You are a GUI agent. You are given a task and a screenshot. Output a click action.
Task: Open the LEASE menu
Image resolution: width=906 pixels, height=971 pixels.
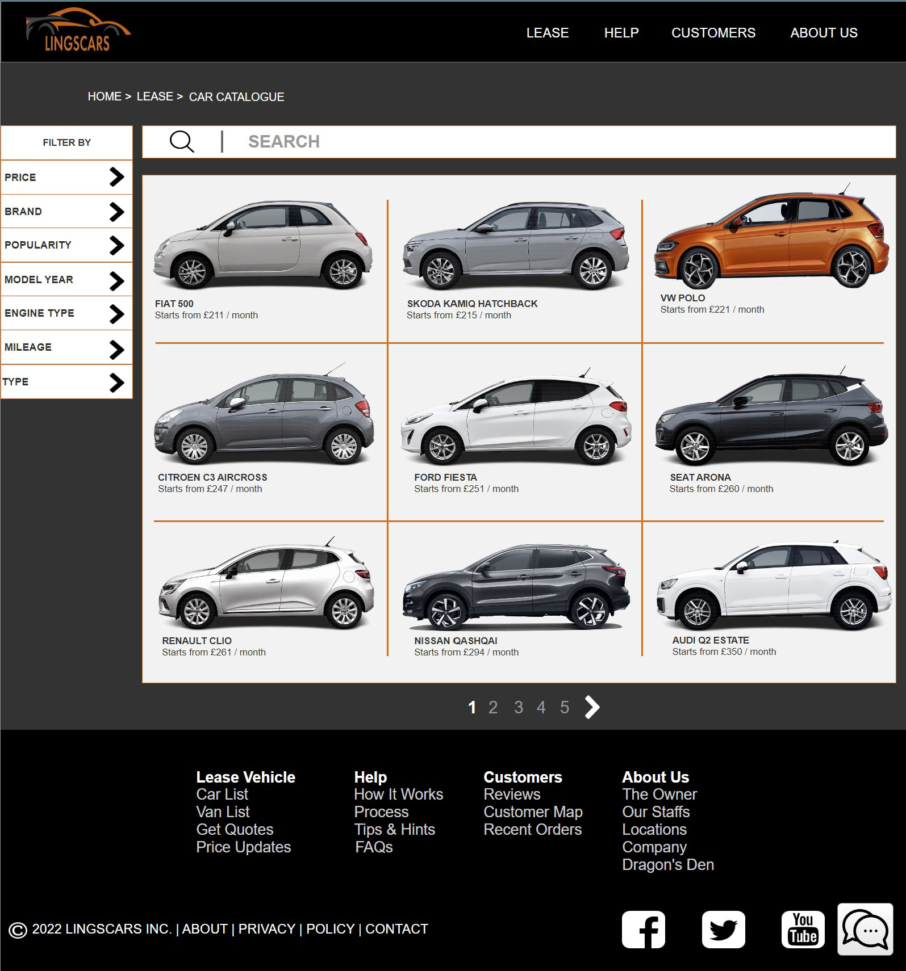coord(547,33)
